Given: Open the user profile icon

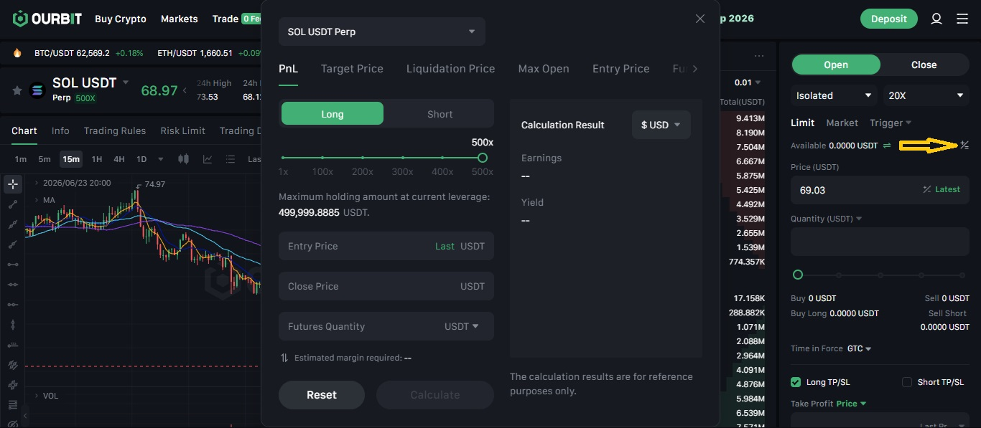Looking at the screenshot, I should point(936,19).
